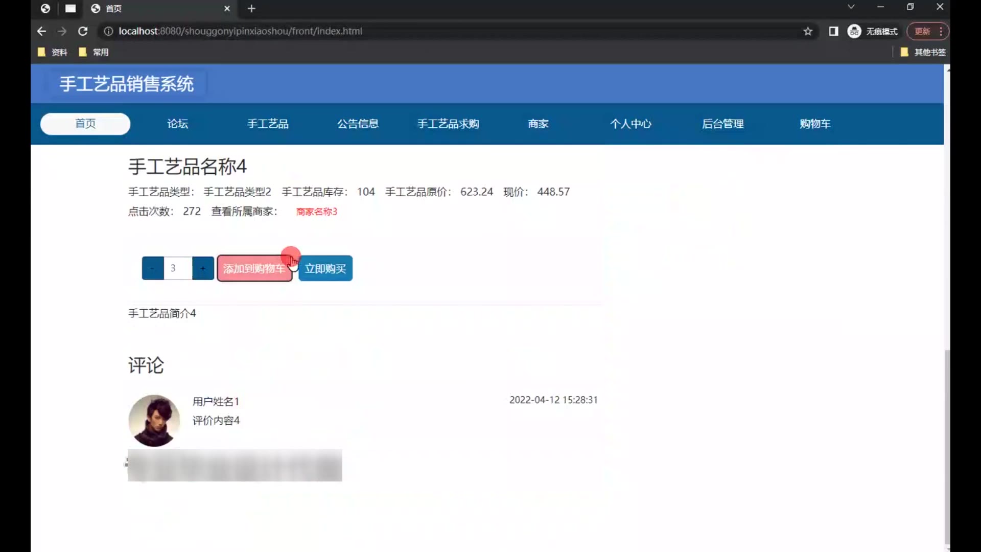Decrease quantity with minus button
This screenshot has height=552, width=981.
click(x=152, y=268)
